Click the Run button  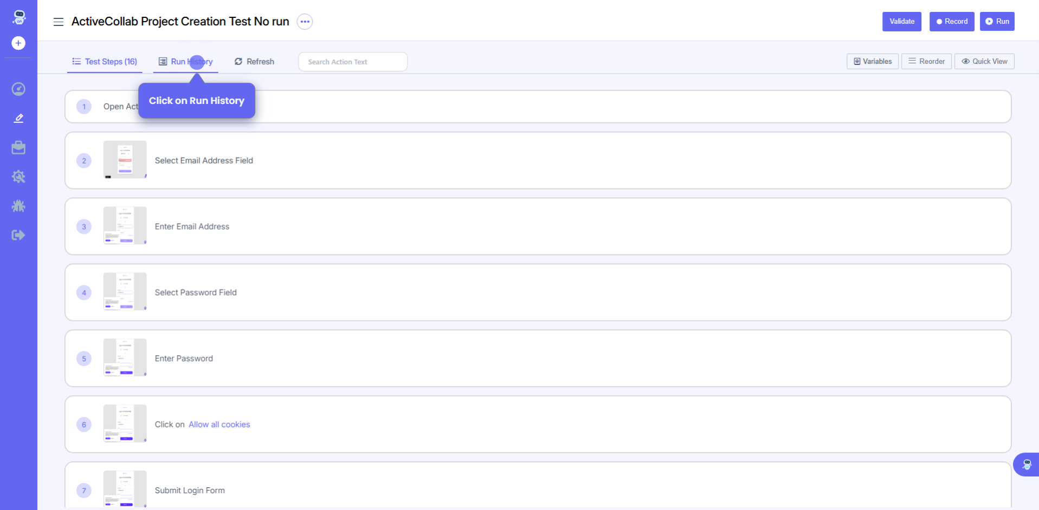pos(997,22)
